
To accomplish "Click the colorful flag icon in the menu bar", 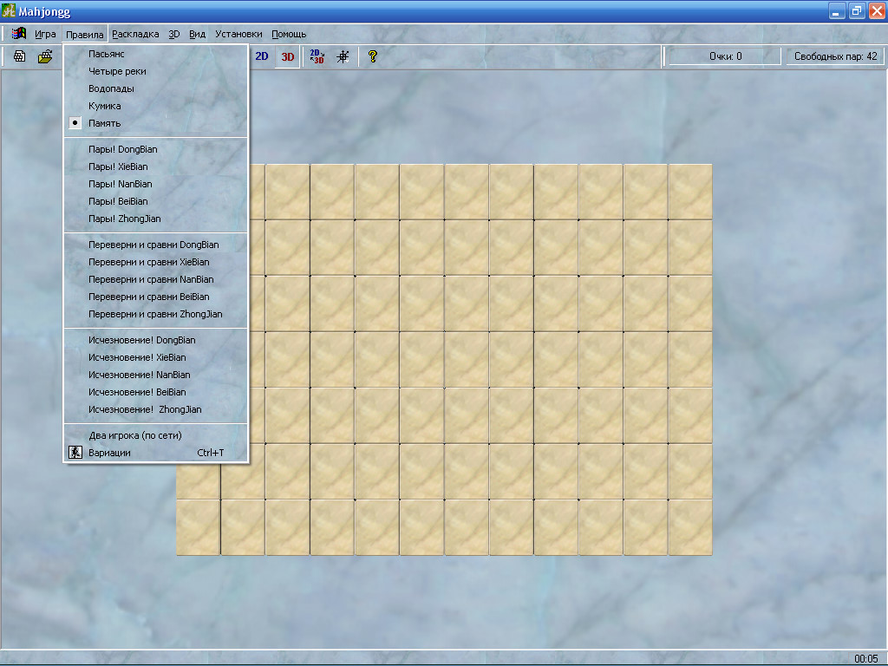I will coord(19,34).
